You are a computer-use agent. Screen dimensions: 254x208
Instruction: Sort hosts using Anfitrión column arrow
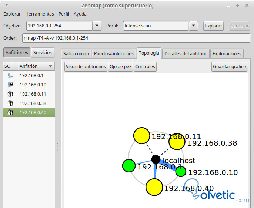50,66
